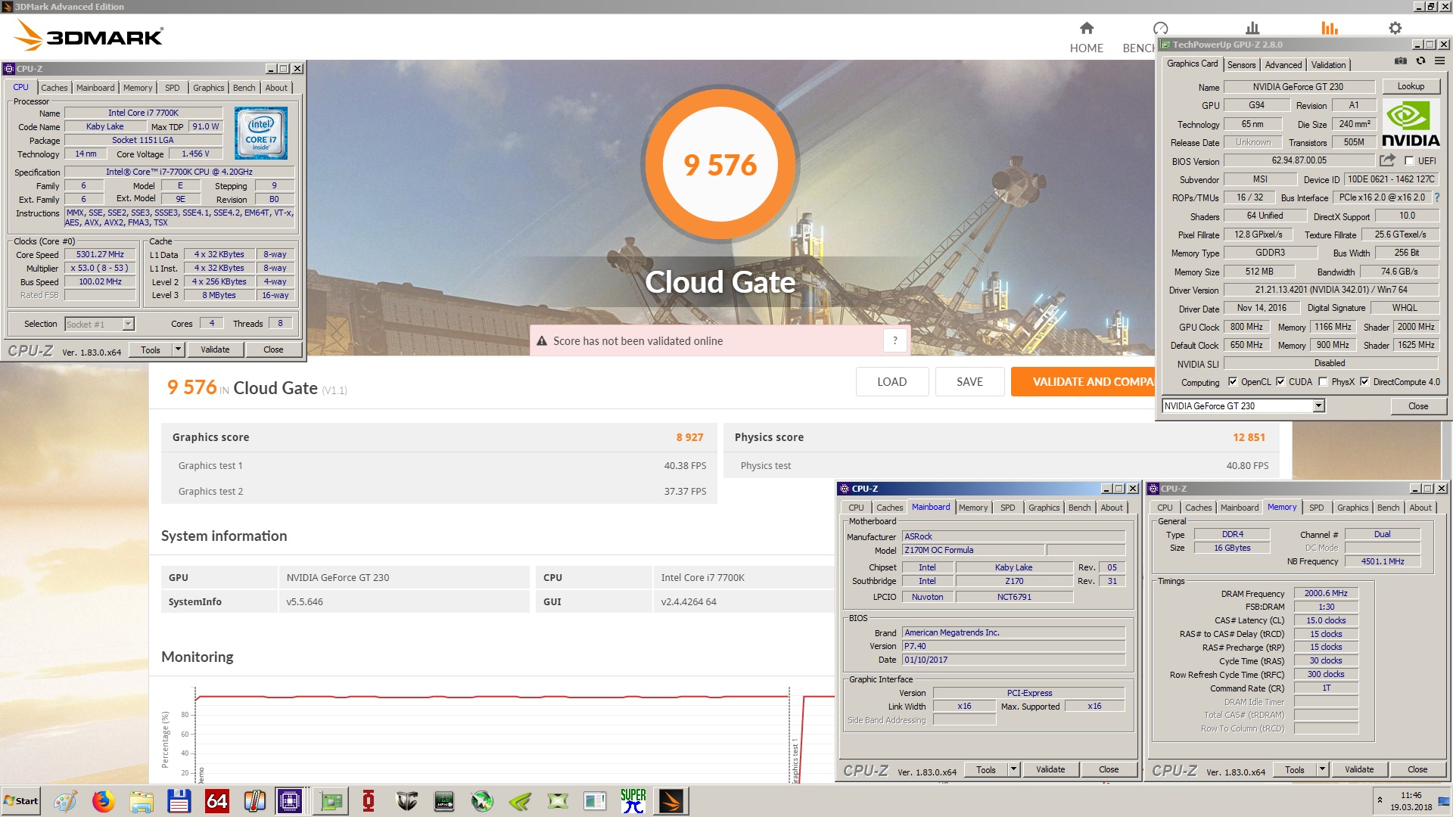Click the Z170M OC Formula model field
Screen dimensions: 1453x817
coord(973,550)
